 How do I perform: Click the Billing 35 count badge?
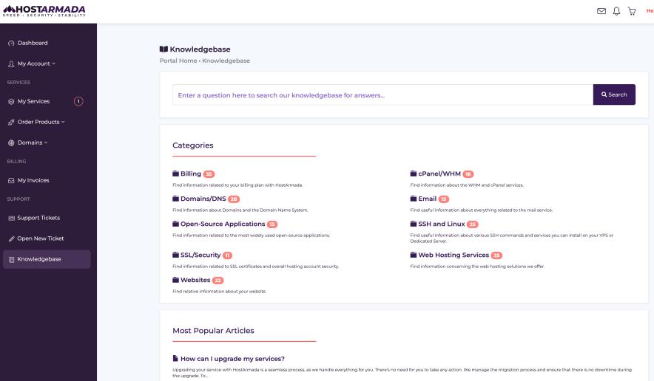[x=209, y=174]
